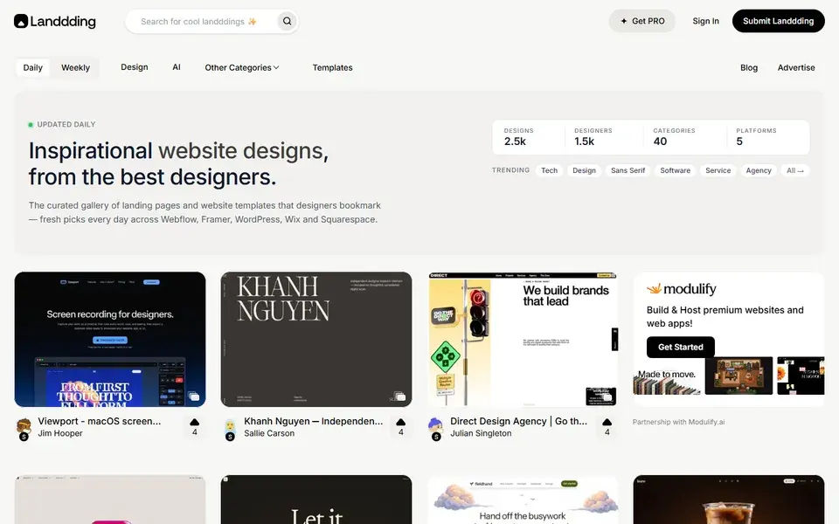Open the 'Let it' dark thumbnail
This screenshot has height=524, width=839.
pyautogui.click(x=316, y=500)
